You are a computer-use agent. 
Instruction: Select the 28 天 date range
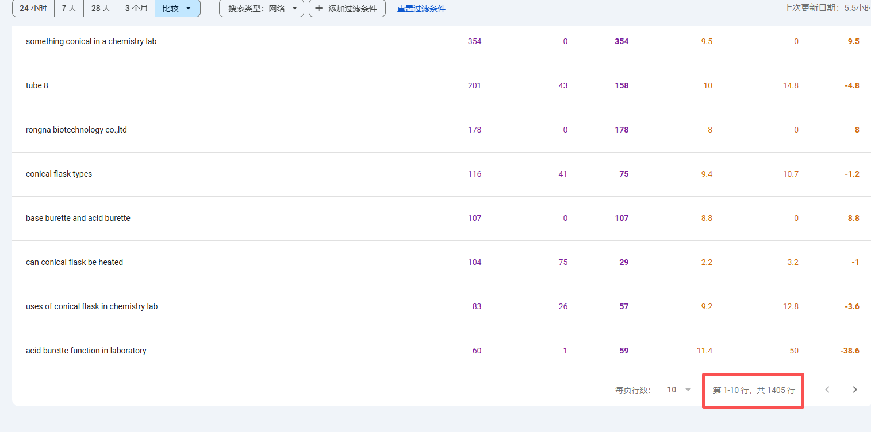[x=101, y=9]
